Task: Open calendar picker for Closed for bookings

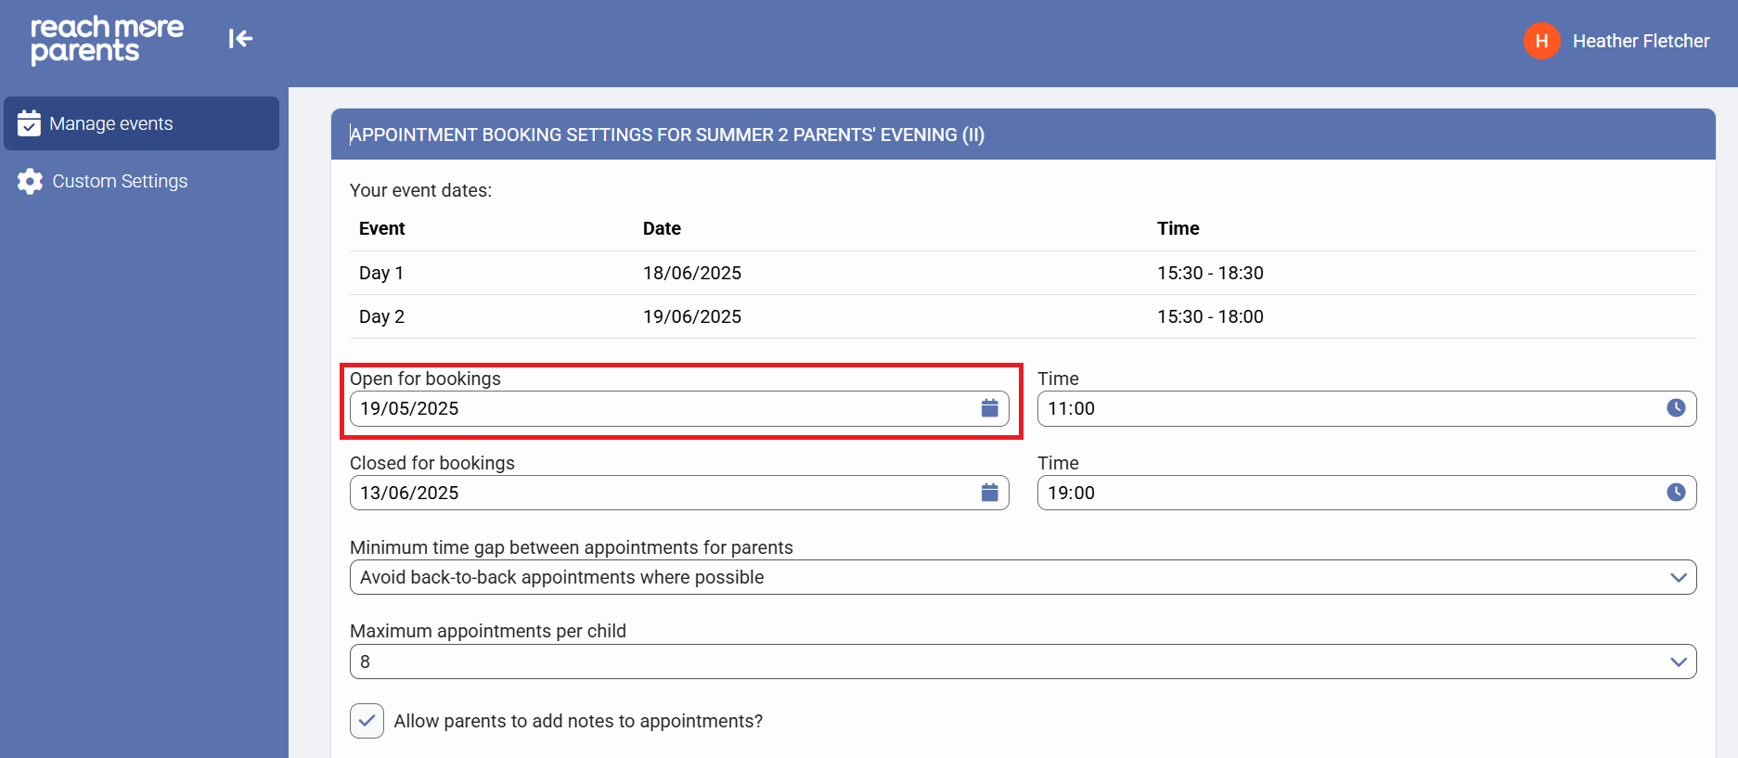Action: click(989, 493)
